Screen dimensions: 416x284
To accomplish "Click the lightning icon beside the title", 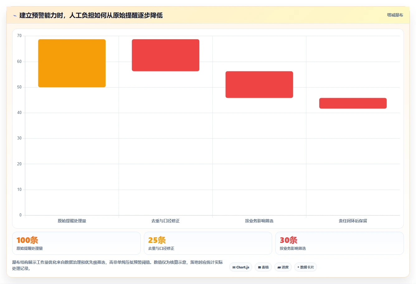I will [x=15, y=16].
